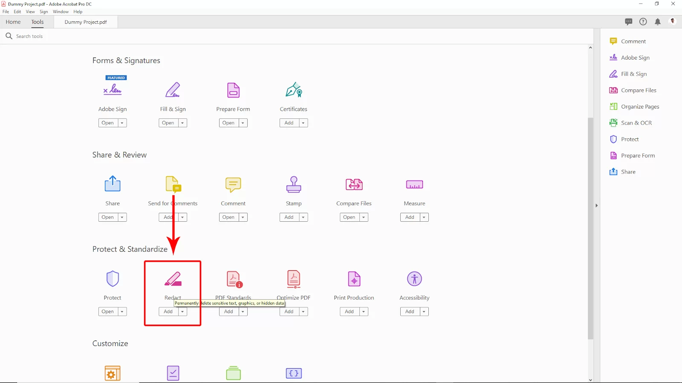Click the Add button under PDF Standards
The width and height of the screenshot is (682, 383).
pyautogui.click(x=228, y=312)
